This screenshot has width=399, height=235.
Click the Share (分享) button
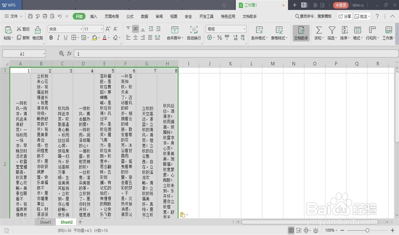click(x=345, y=16)
